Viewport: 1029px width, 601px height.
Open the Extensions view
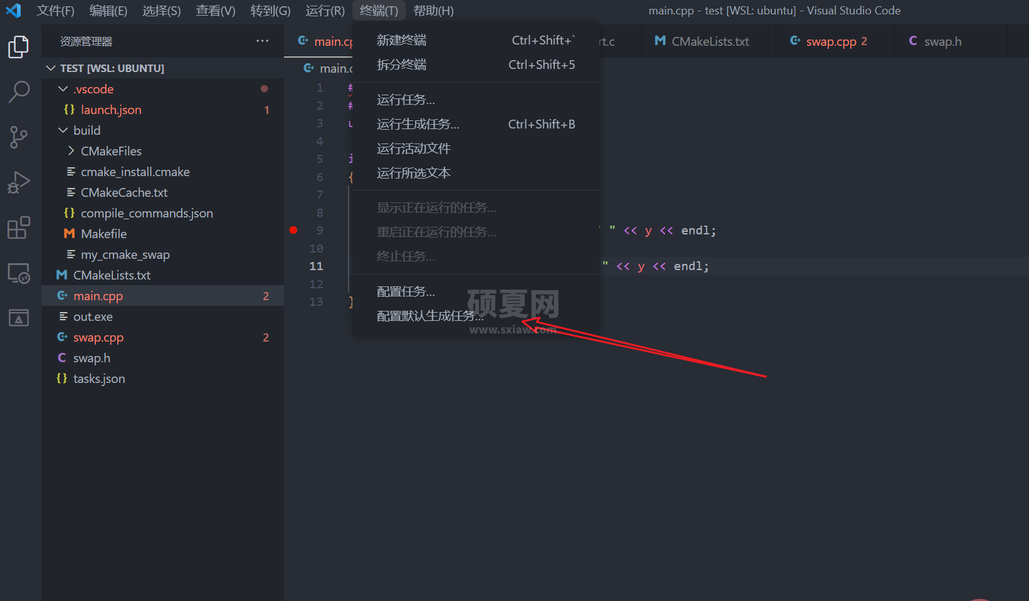[x=18, y=227]
